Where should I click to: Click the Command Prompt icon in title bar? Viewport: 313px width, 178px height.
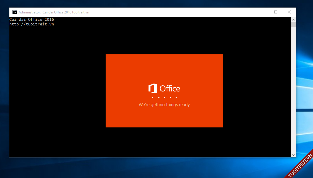click(14, 12)
